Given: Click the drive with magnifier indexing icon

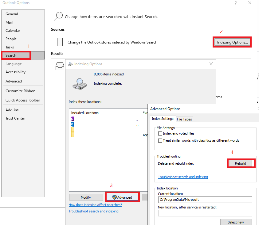Looking at the screenshot, I should point(80,84).
